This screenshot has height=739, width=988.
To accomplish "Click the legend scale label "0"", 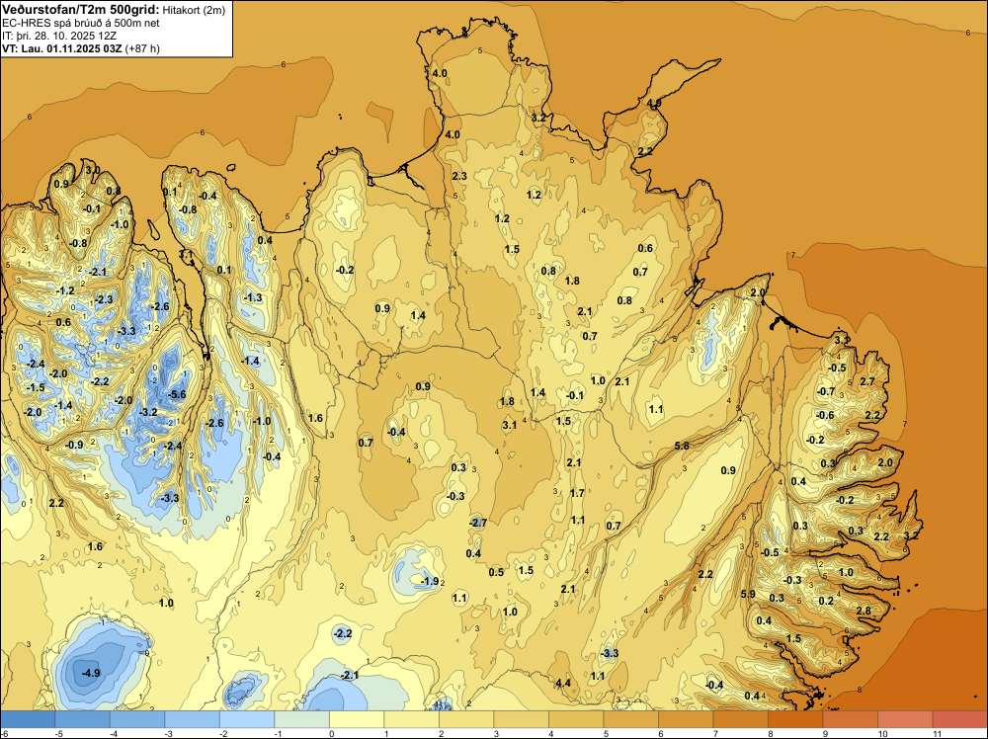I will (331, 733).
